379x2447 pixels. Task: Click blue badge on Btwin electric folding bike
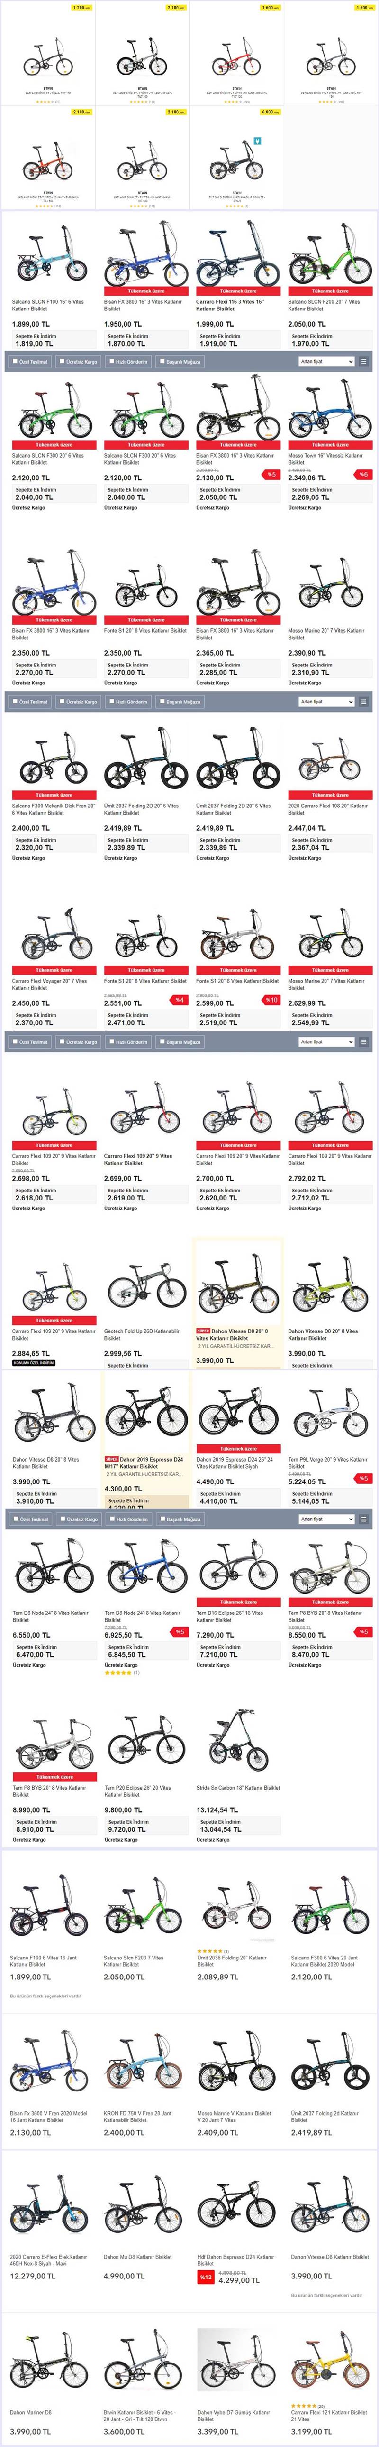pos(256,141)
